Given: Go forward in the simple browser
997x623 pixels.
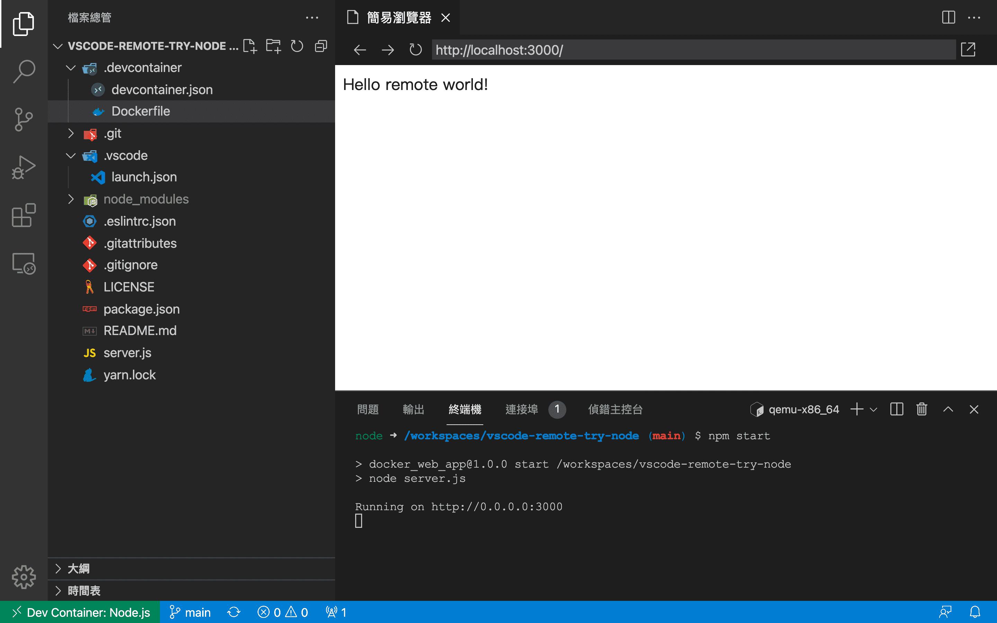Looking at the screenshot, I should (388, 50).
